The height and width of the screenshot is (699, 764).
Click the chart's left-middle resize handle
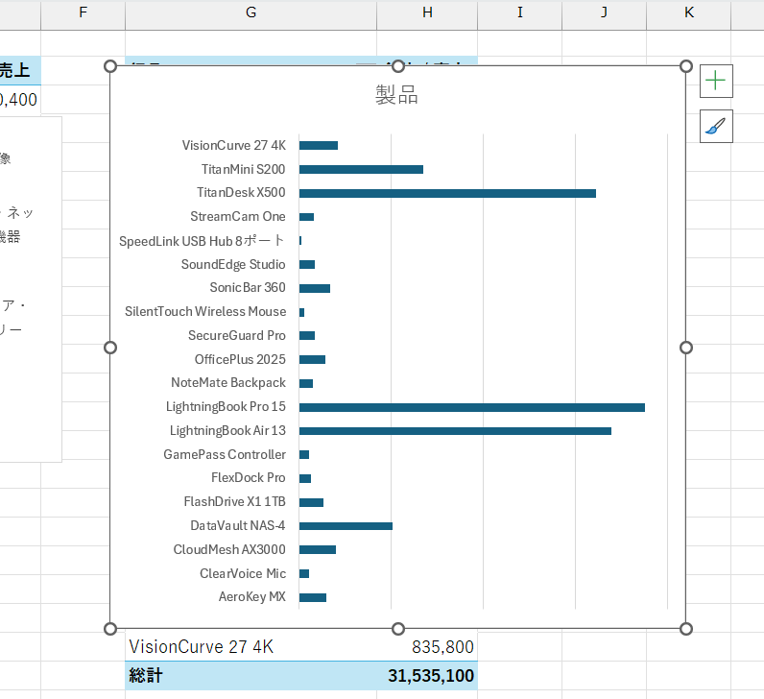point(110,348)
